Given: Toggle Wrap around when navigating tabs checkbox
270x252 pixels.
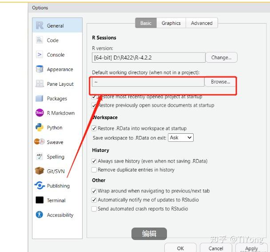Looking at the screenshot, I should click(94, 191).
